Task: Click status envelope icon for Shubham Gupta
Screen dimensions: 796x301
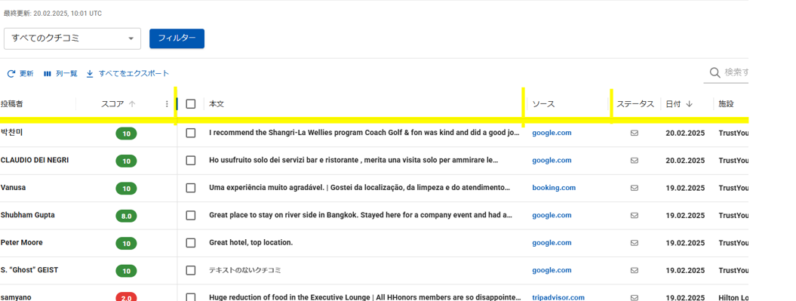Action: click(634, 215)
